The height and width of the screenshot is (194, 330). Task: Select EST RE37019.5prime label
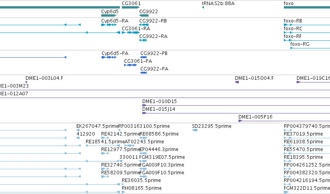point(303,134)
